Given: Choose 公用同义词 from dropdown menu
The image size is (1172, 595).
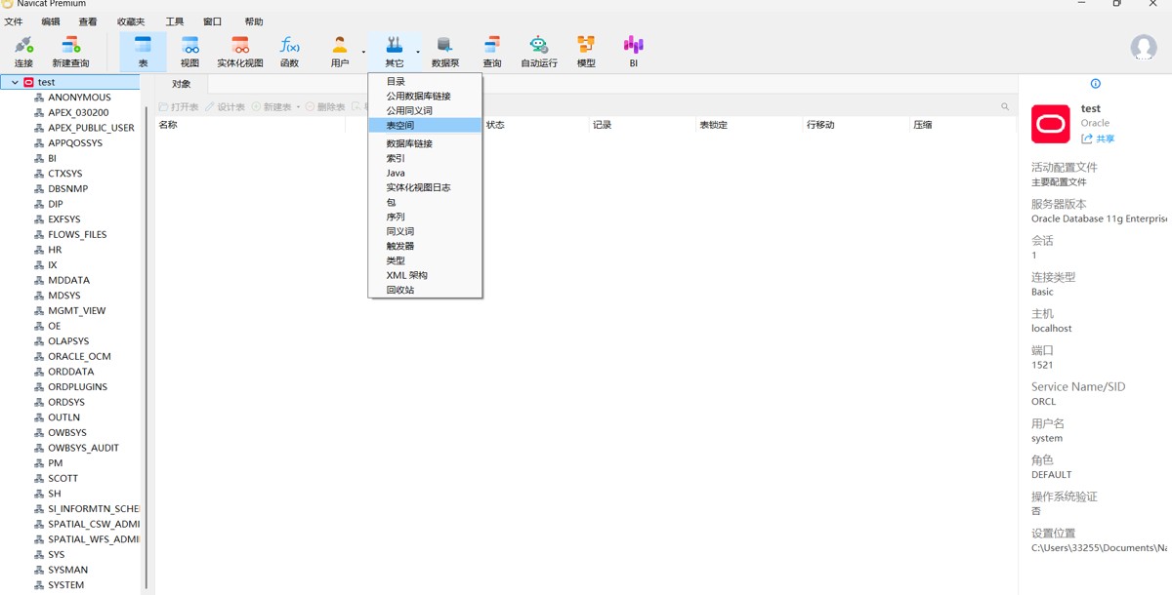Looking at the screenshot, I should tap(425, 111).
